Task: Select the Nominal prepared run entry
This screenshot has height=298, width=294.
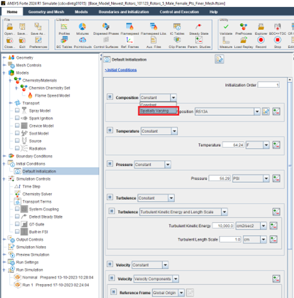Action: [58, 277]
